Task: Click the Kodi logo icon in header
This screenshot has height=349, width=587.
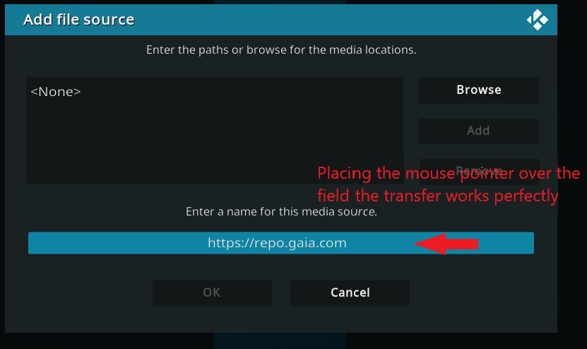Action: (x=538, y=20)
